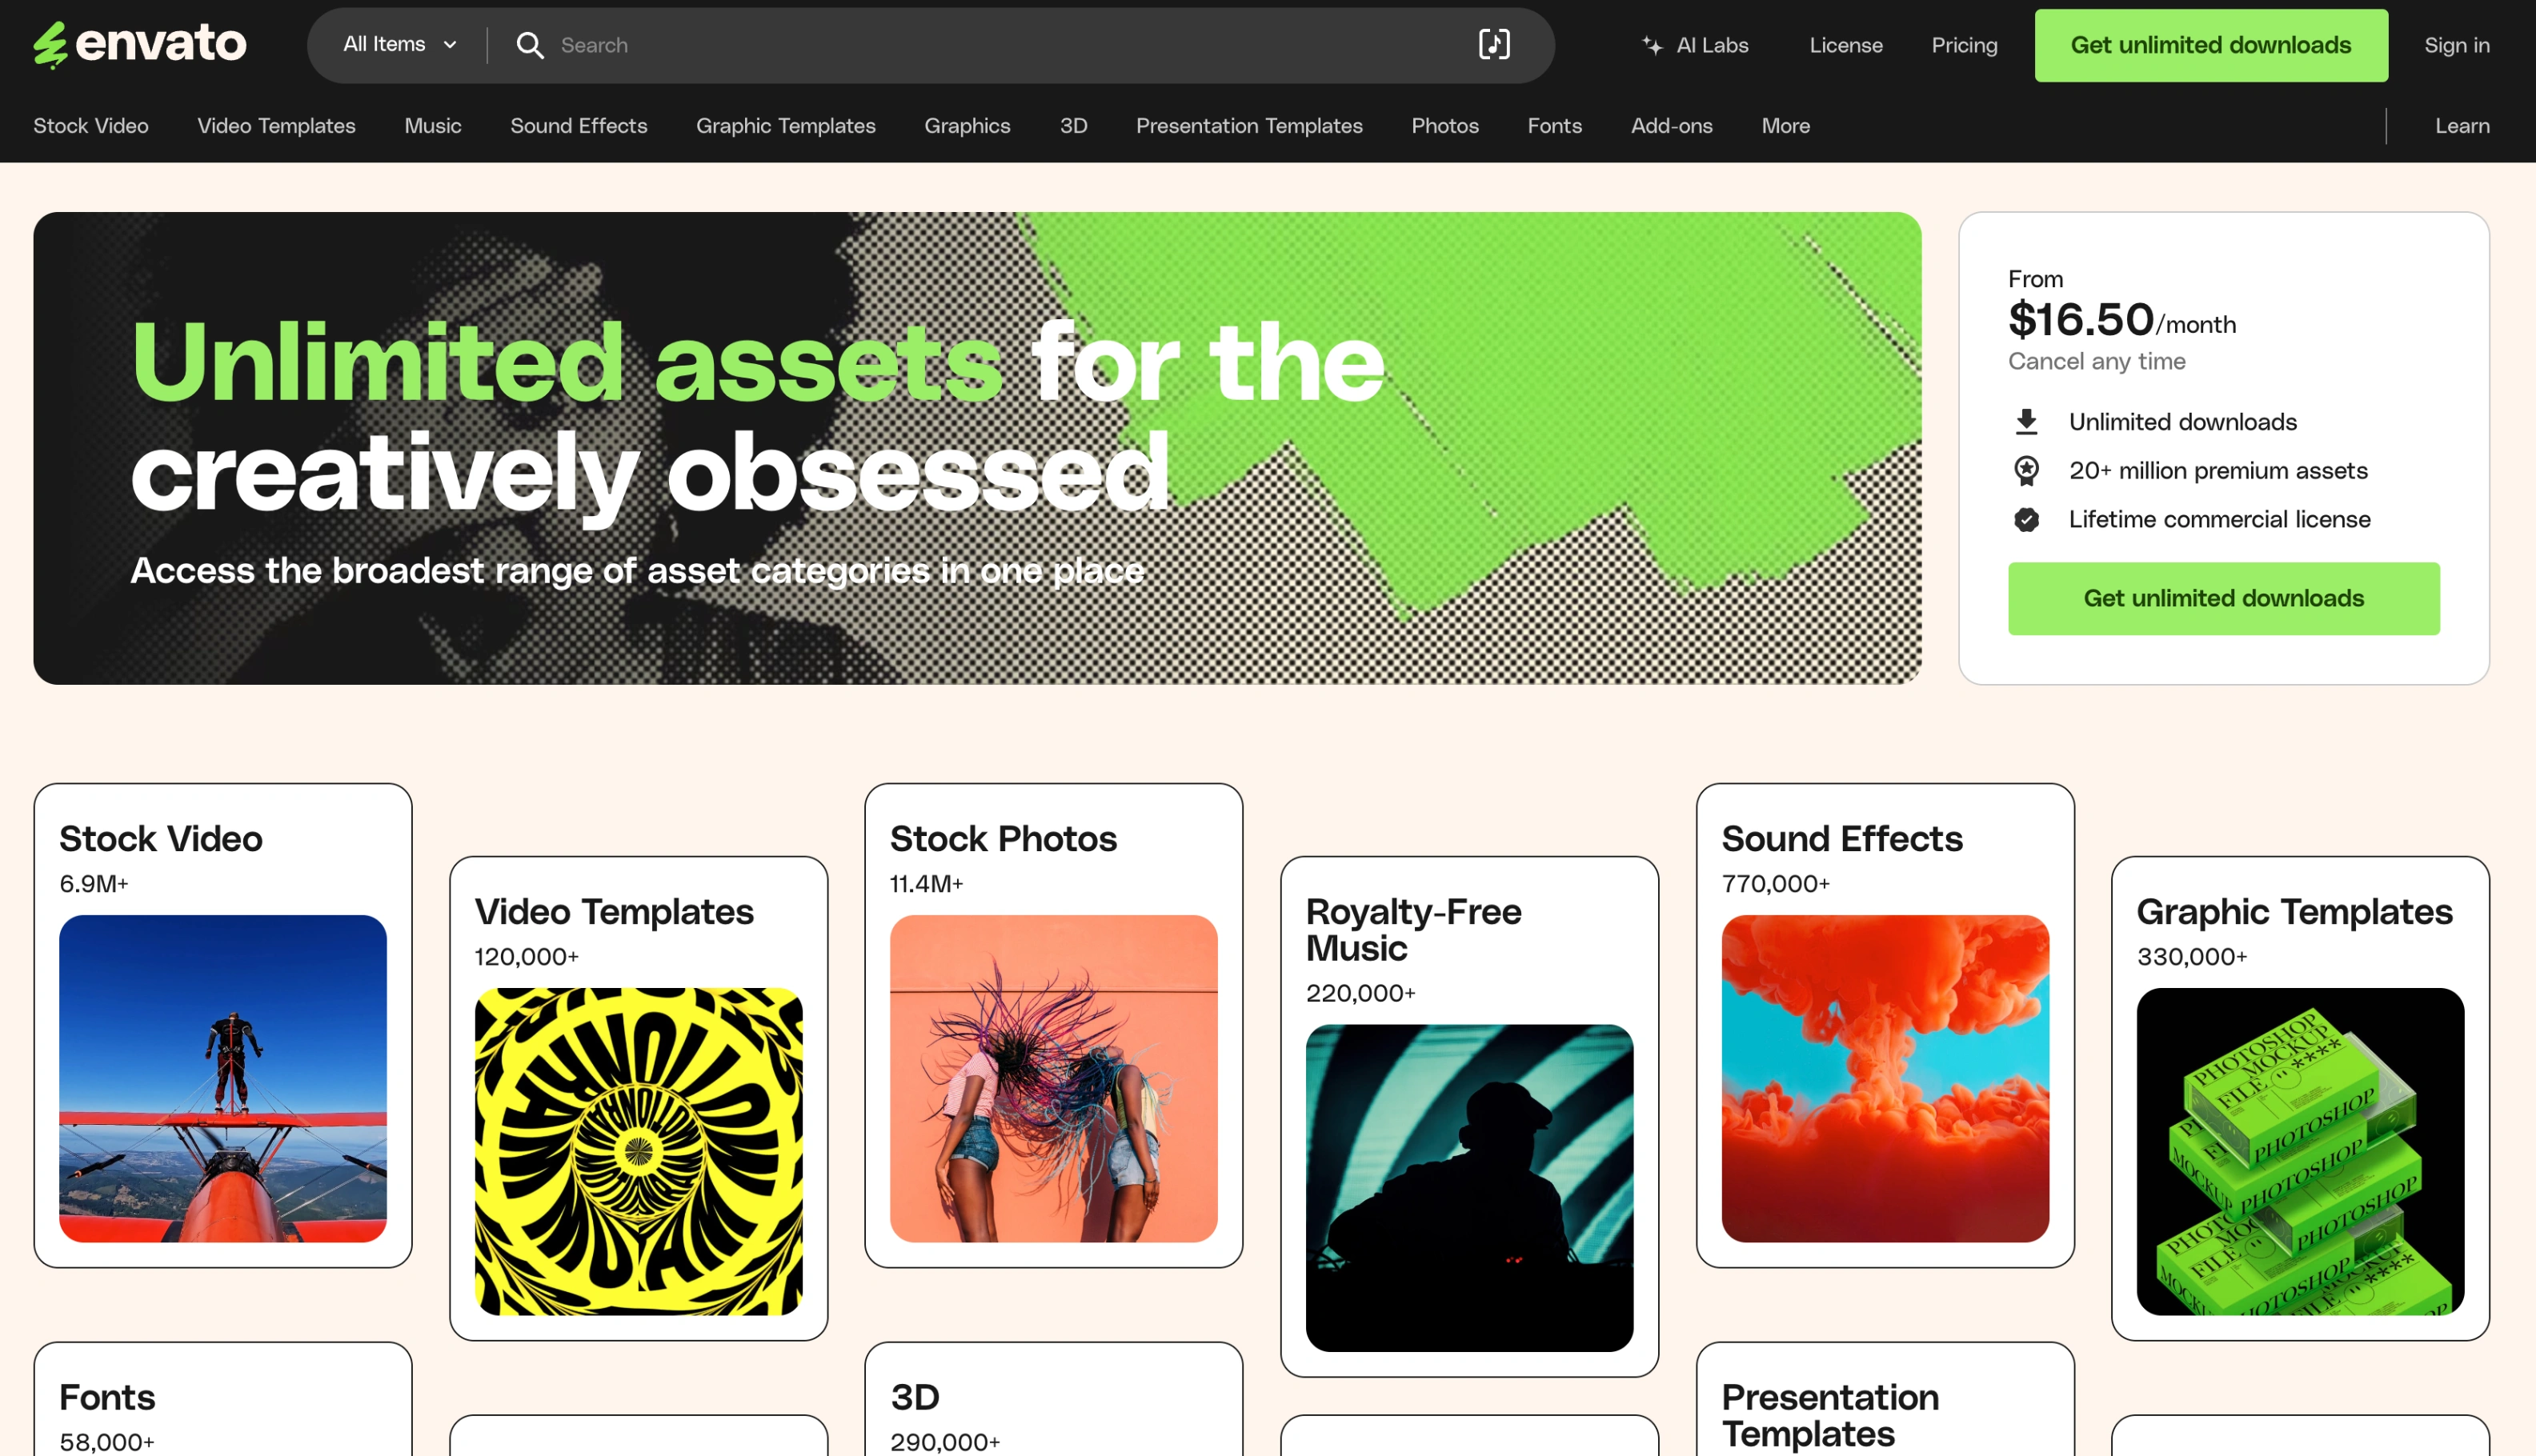The image size is (2536, 1456).
Task: Click the '330,000+' count text
Action: tap(2191, 957)
